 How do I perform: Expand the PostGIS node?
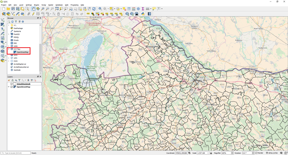click(x=9, y=34)
